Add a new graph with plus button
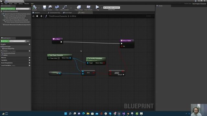Screen dimensions: 207x116 29,44
